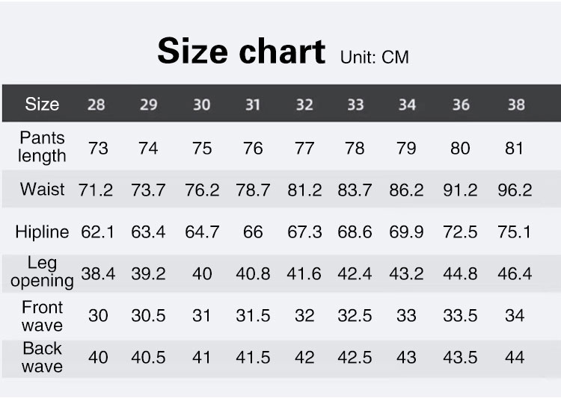This screenshot has height=404, width=561.
Task: Click the waist value 96.2
Action: pyautogui.click(x=515, y=190)
